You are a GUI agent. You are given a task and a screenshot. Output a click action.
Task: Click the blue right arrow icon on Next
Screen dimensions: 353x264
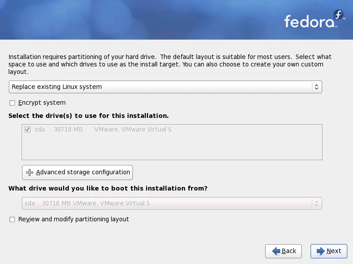pos(321,251)
